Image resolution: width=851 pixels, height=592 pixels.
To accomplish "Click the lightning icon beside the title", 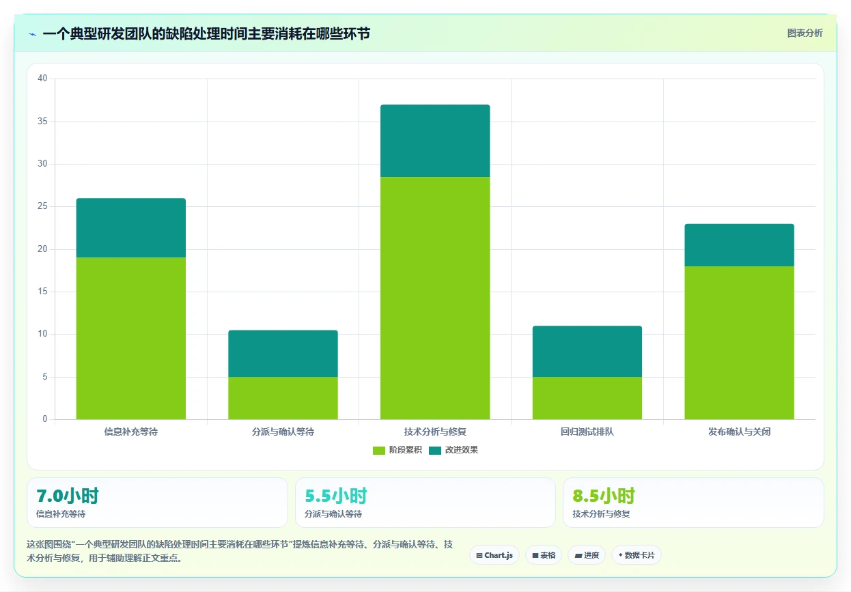I will [x=32, y=33].
